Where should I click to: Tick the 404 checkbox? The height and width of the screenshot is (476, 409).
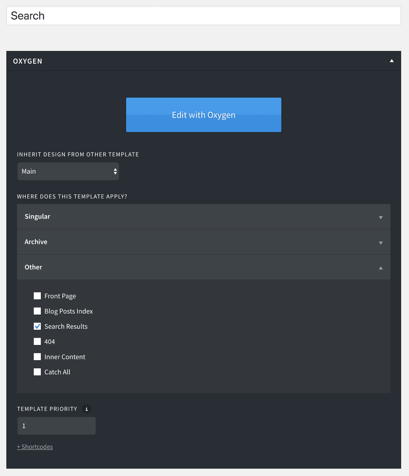click(37, 341)
